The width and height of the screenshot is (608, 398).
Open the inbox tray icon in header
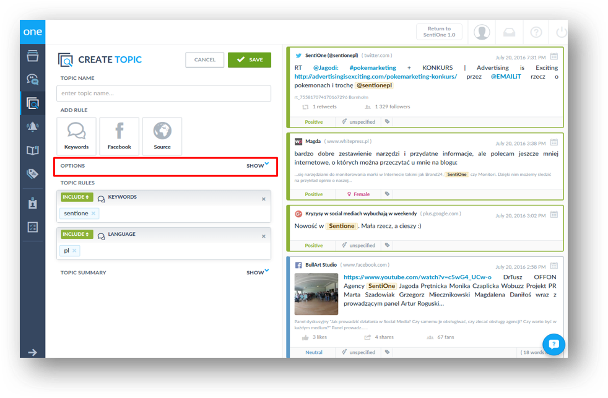(x=509, y=33)
